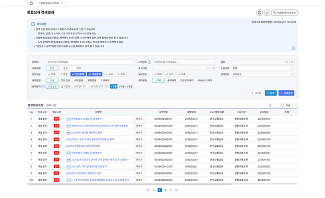The image size is (325, 198).
Task: Toggle the 외자 checkbox in 세부업무
Action: coord(158,74)
